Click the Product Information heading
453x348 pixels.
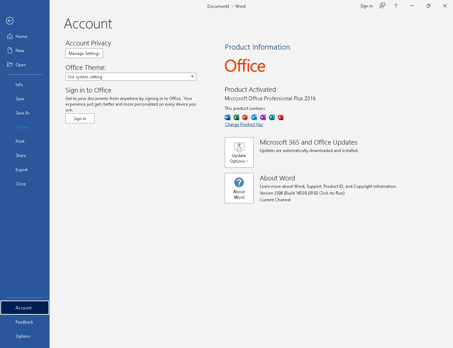pos(257,47)
